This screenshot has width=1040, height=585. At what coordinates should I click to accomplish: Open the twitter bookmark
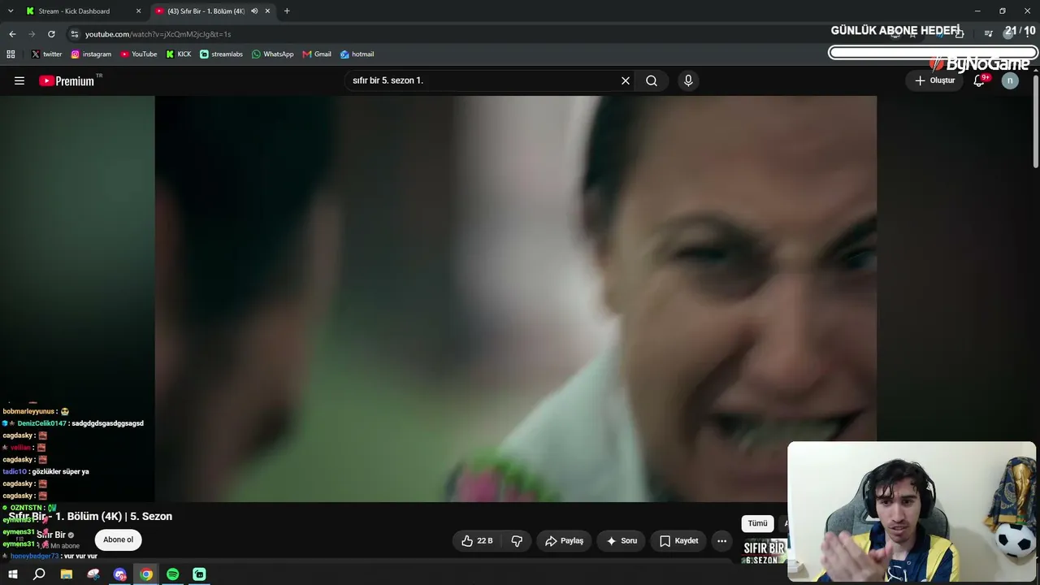[46, 54]
